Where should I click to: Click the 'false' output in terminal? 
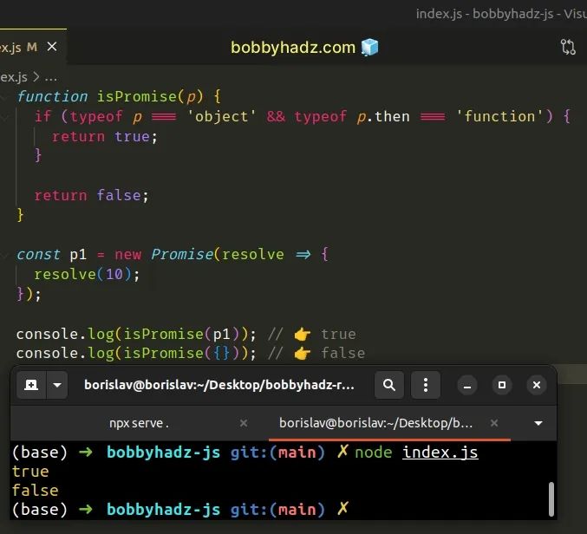click(36, 490)
